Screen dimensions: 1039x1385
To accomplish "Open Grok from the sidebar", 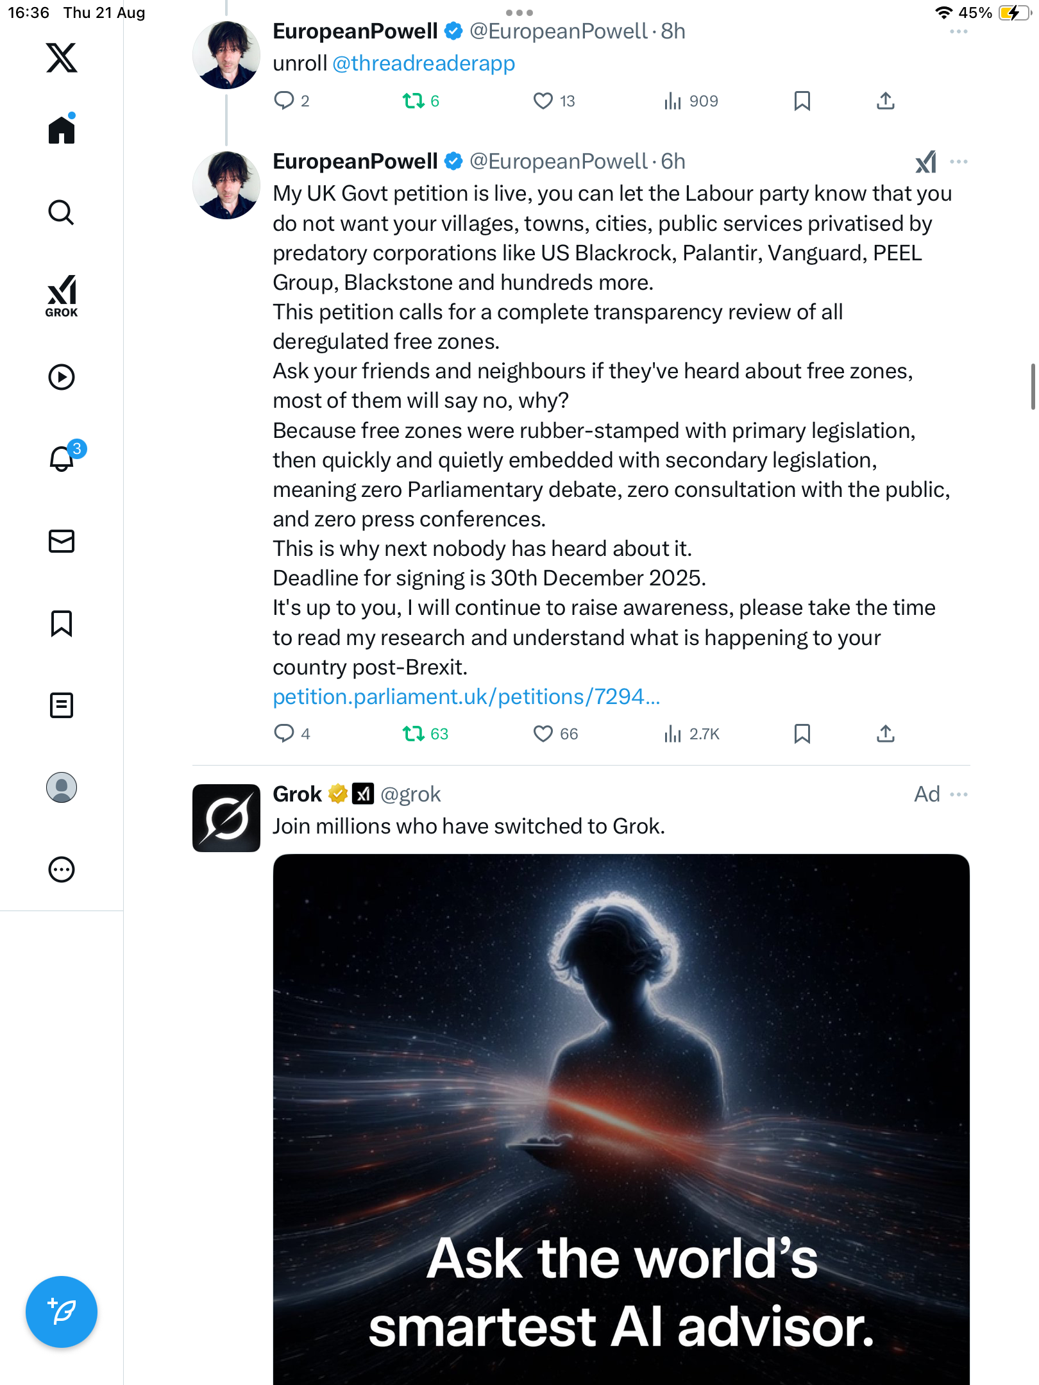I will point(62,296).
